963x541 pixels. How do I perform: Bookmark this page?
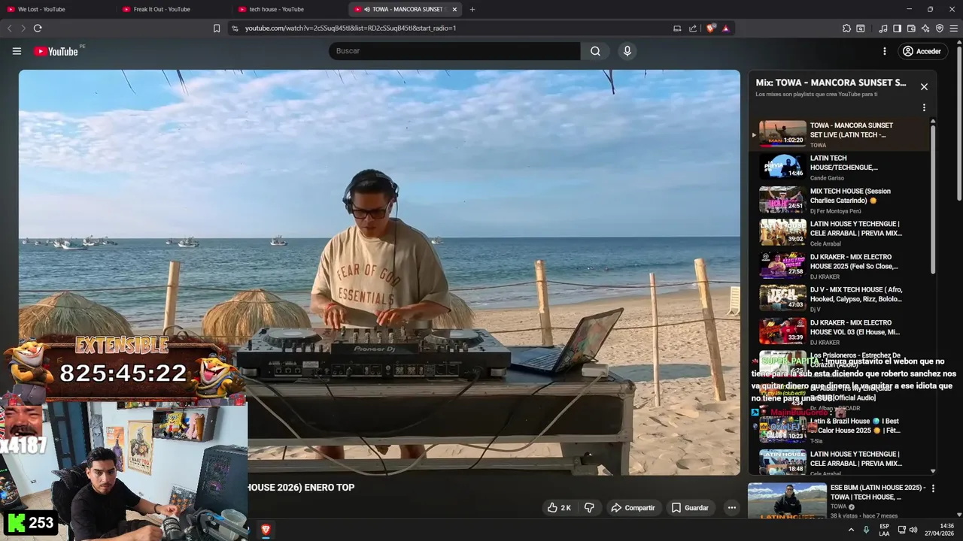click(217, 29)
